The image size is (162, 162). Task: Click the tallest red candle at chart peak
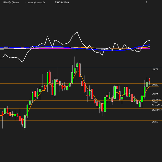tap(80, 70)
